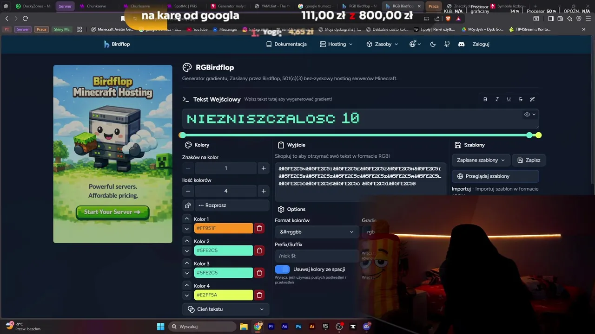Toggle underline formatting in text toolbar

[509, 99]
